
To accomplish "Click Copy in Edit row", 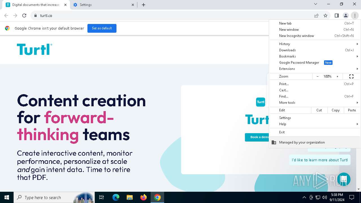I will pyautogui.click(x=336, y=110).
